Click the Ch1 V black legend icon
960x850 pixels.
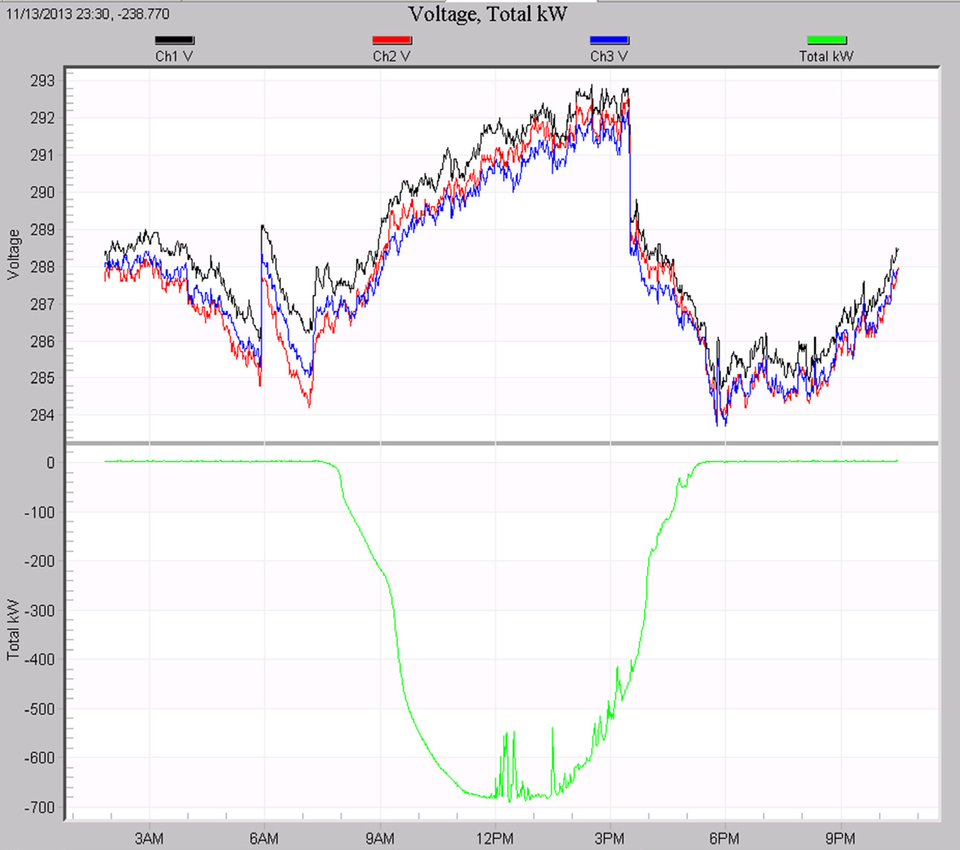[174, 39]
